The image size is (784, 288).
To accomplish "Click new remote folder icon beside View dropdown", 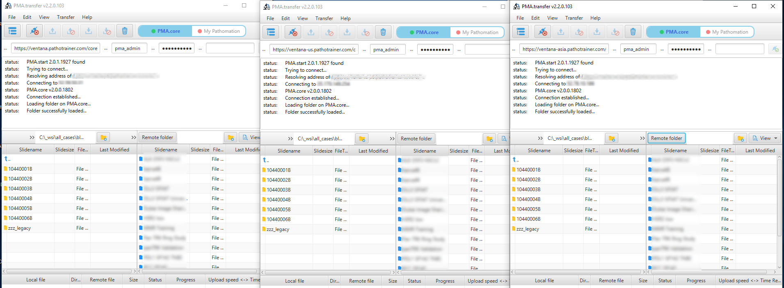I will (x=740, y=138).
